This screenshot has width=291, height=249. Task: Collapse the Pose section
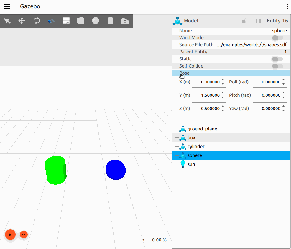[176, 73]
